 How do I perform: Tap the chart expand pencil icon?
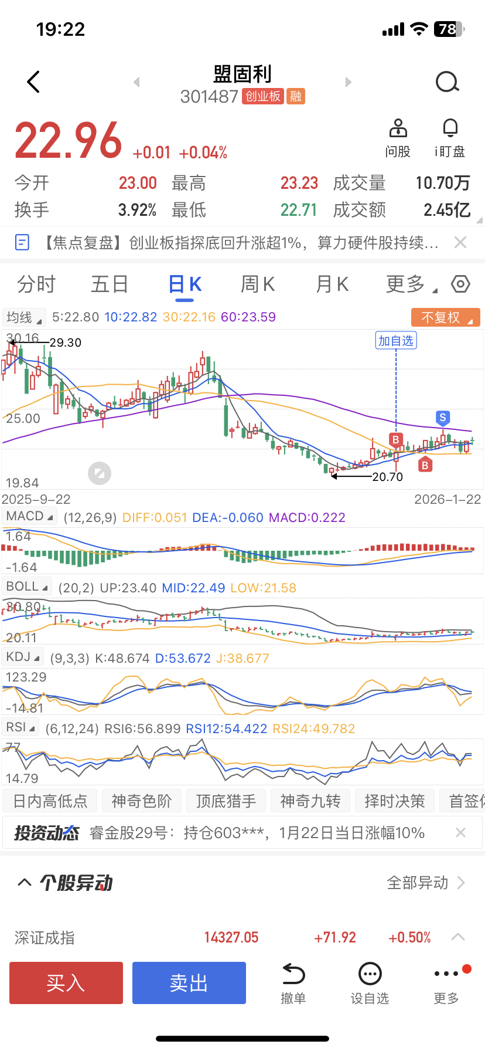pyautogui.click(x=100, y=473)
